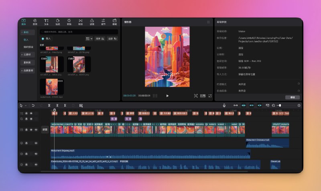Toggle auto snapping on timeline
This screenshot has width=321, height=191.
pyautogui.click(x=244, y=106)
